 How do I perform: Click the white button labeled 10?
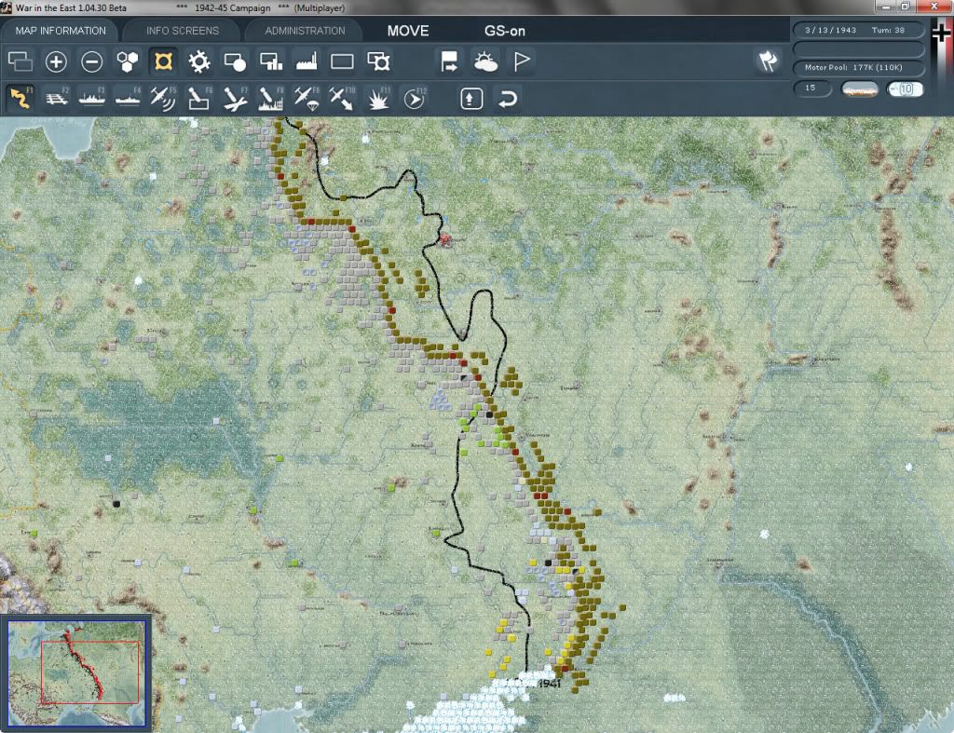click(x=906, y=89)
